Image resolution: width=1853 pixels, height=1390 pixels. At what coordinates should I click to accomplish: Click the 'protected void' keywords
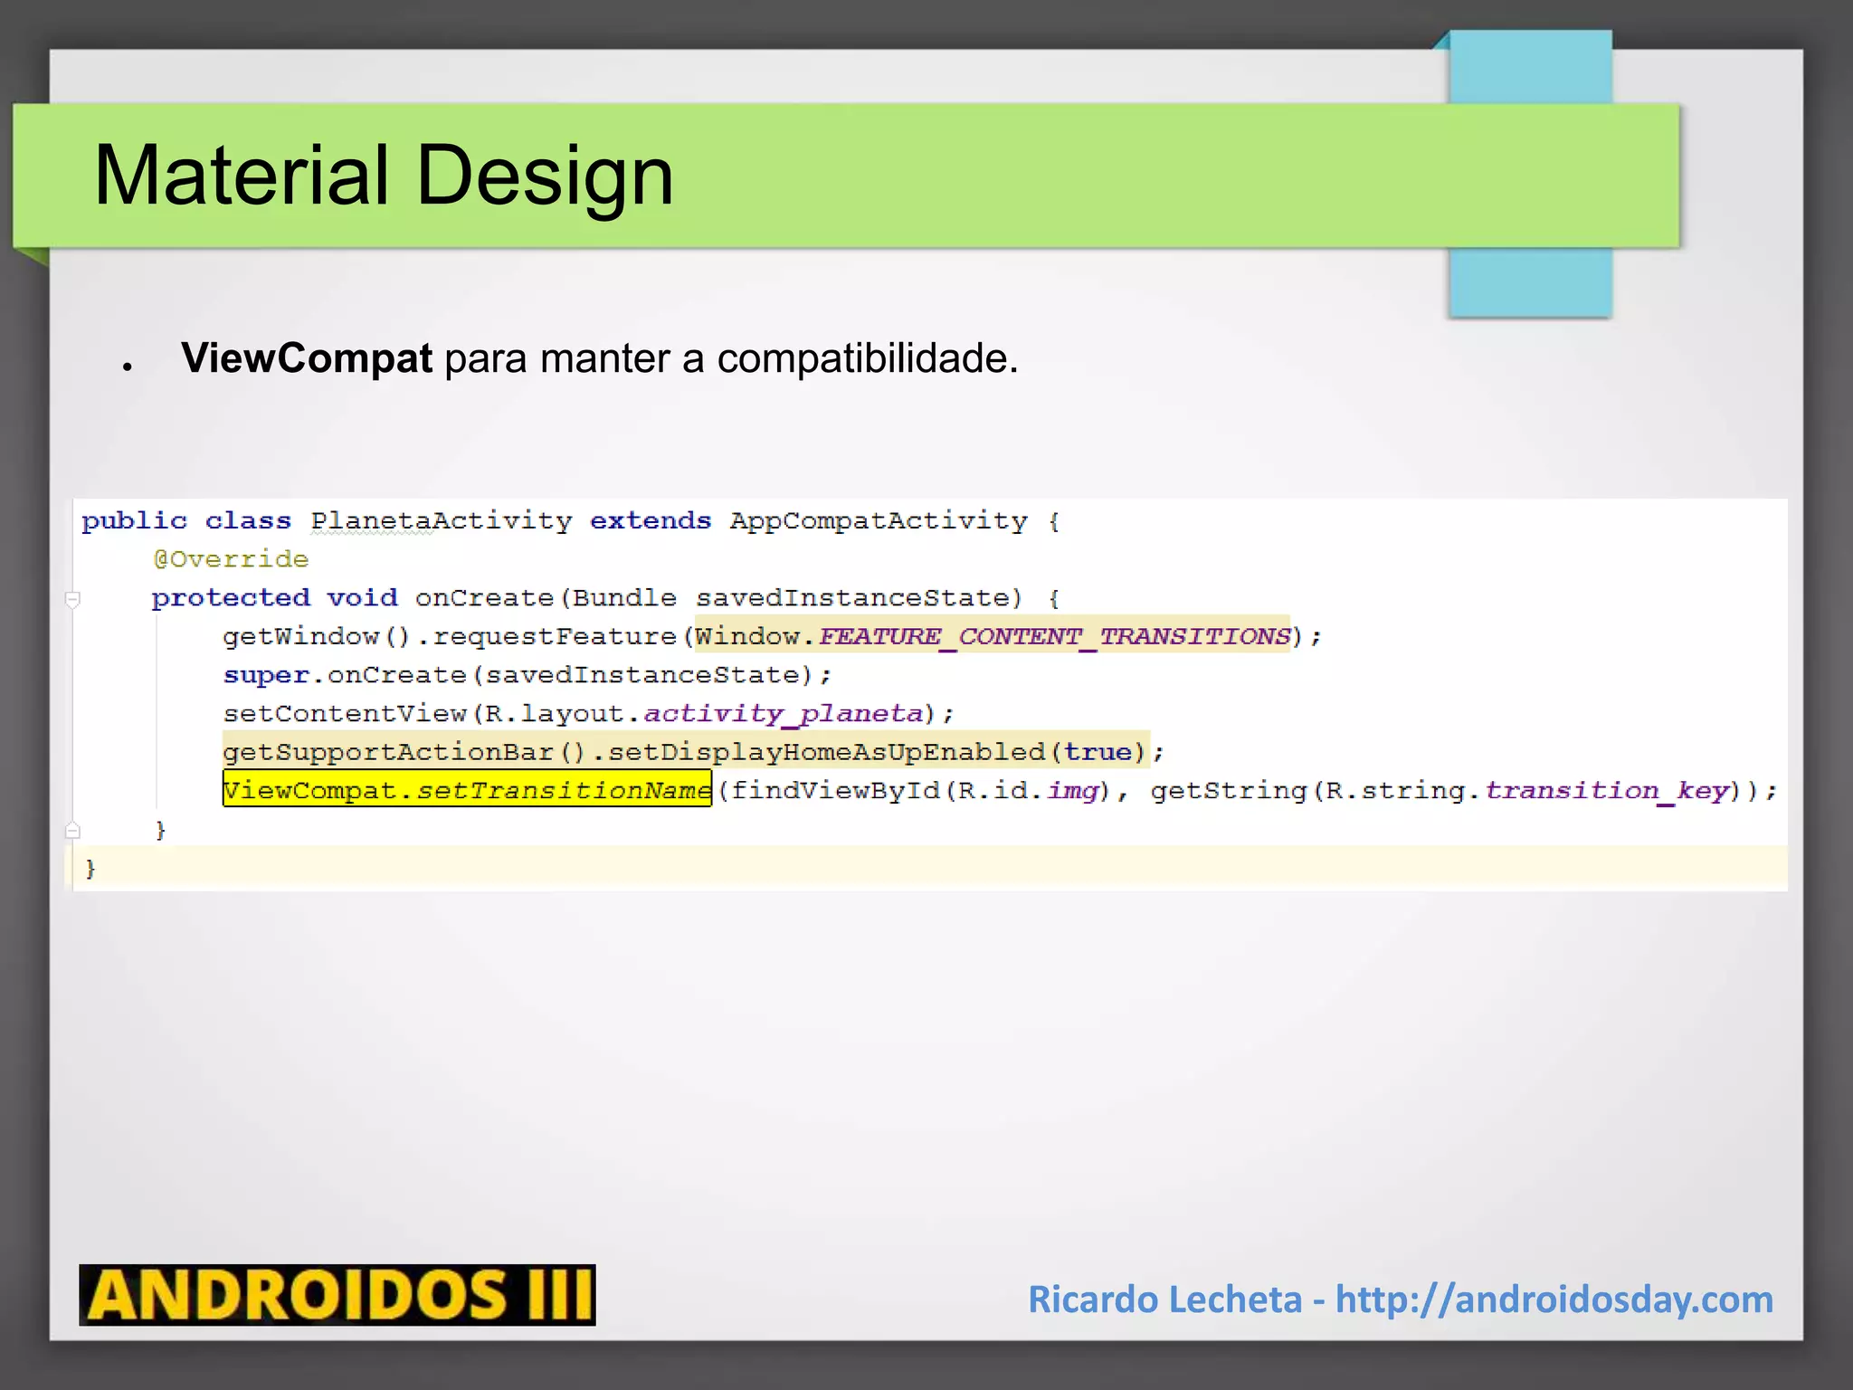[275, 598]
